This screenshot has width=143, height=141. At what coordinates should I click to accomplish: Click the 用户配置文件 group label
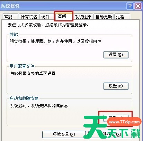click(x=22, y=66)
